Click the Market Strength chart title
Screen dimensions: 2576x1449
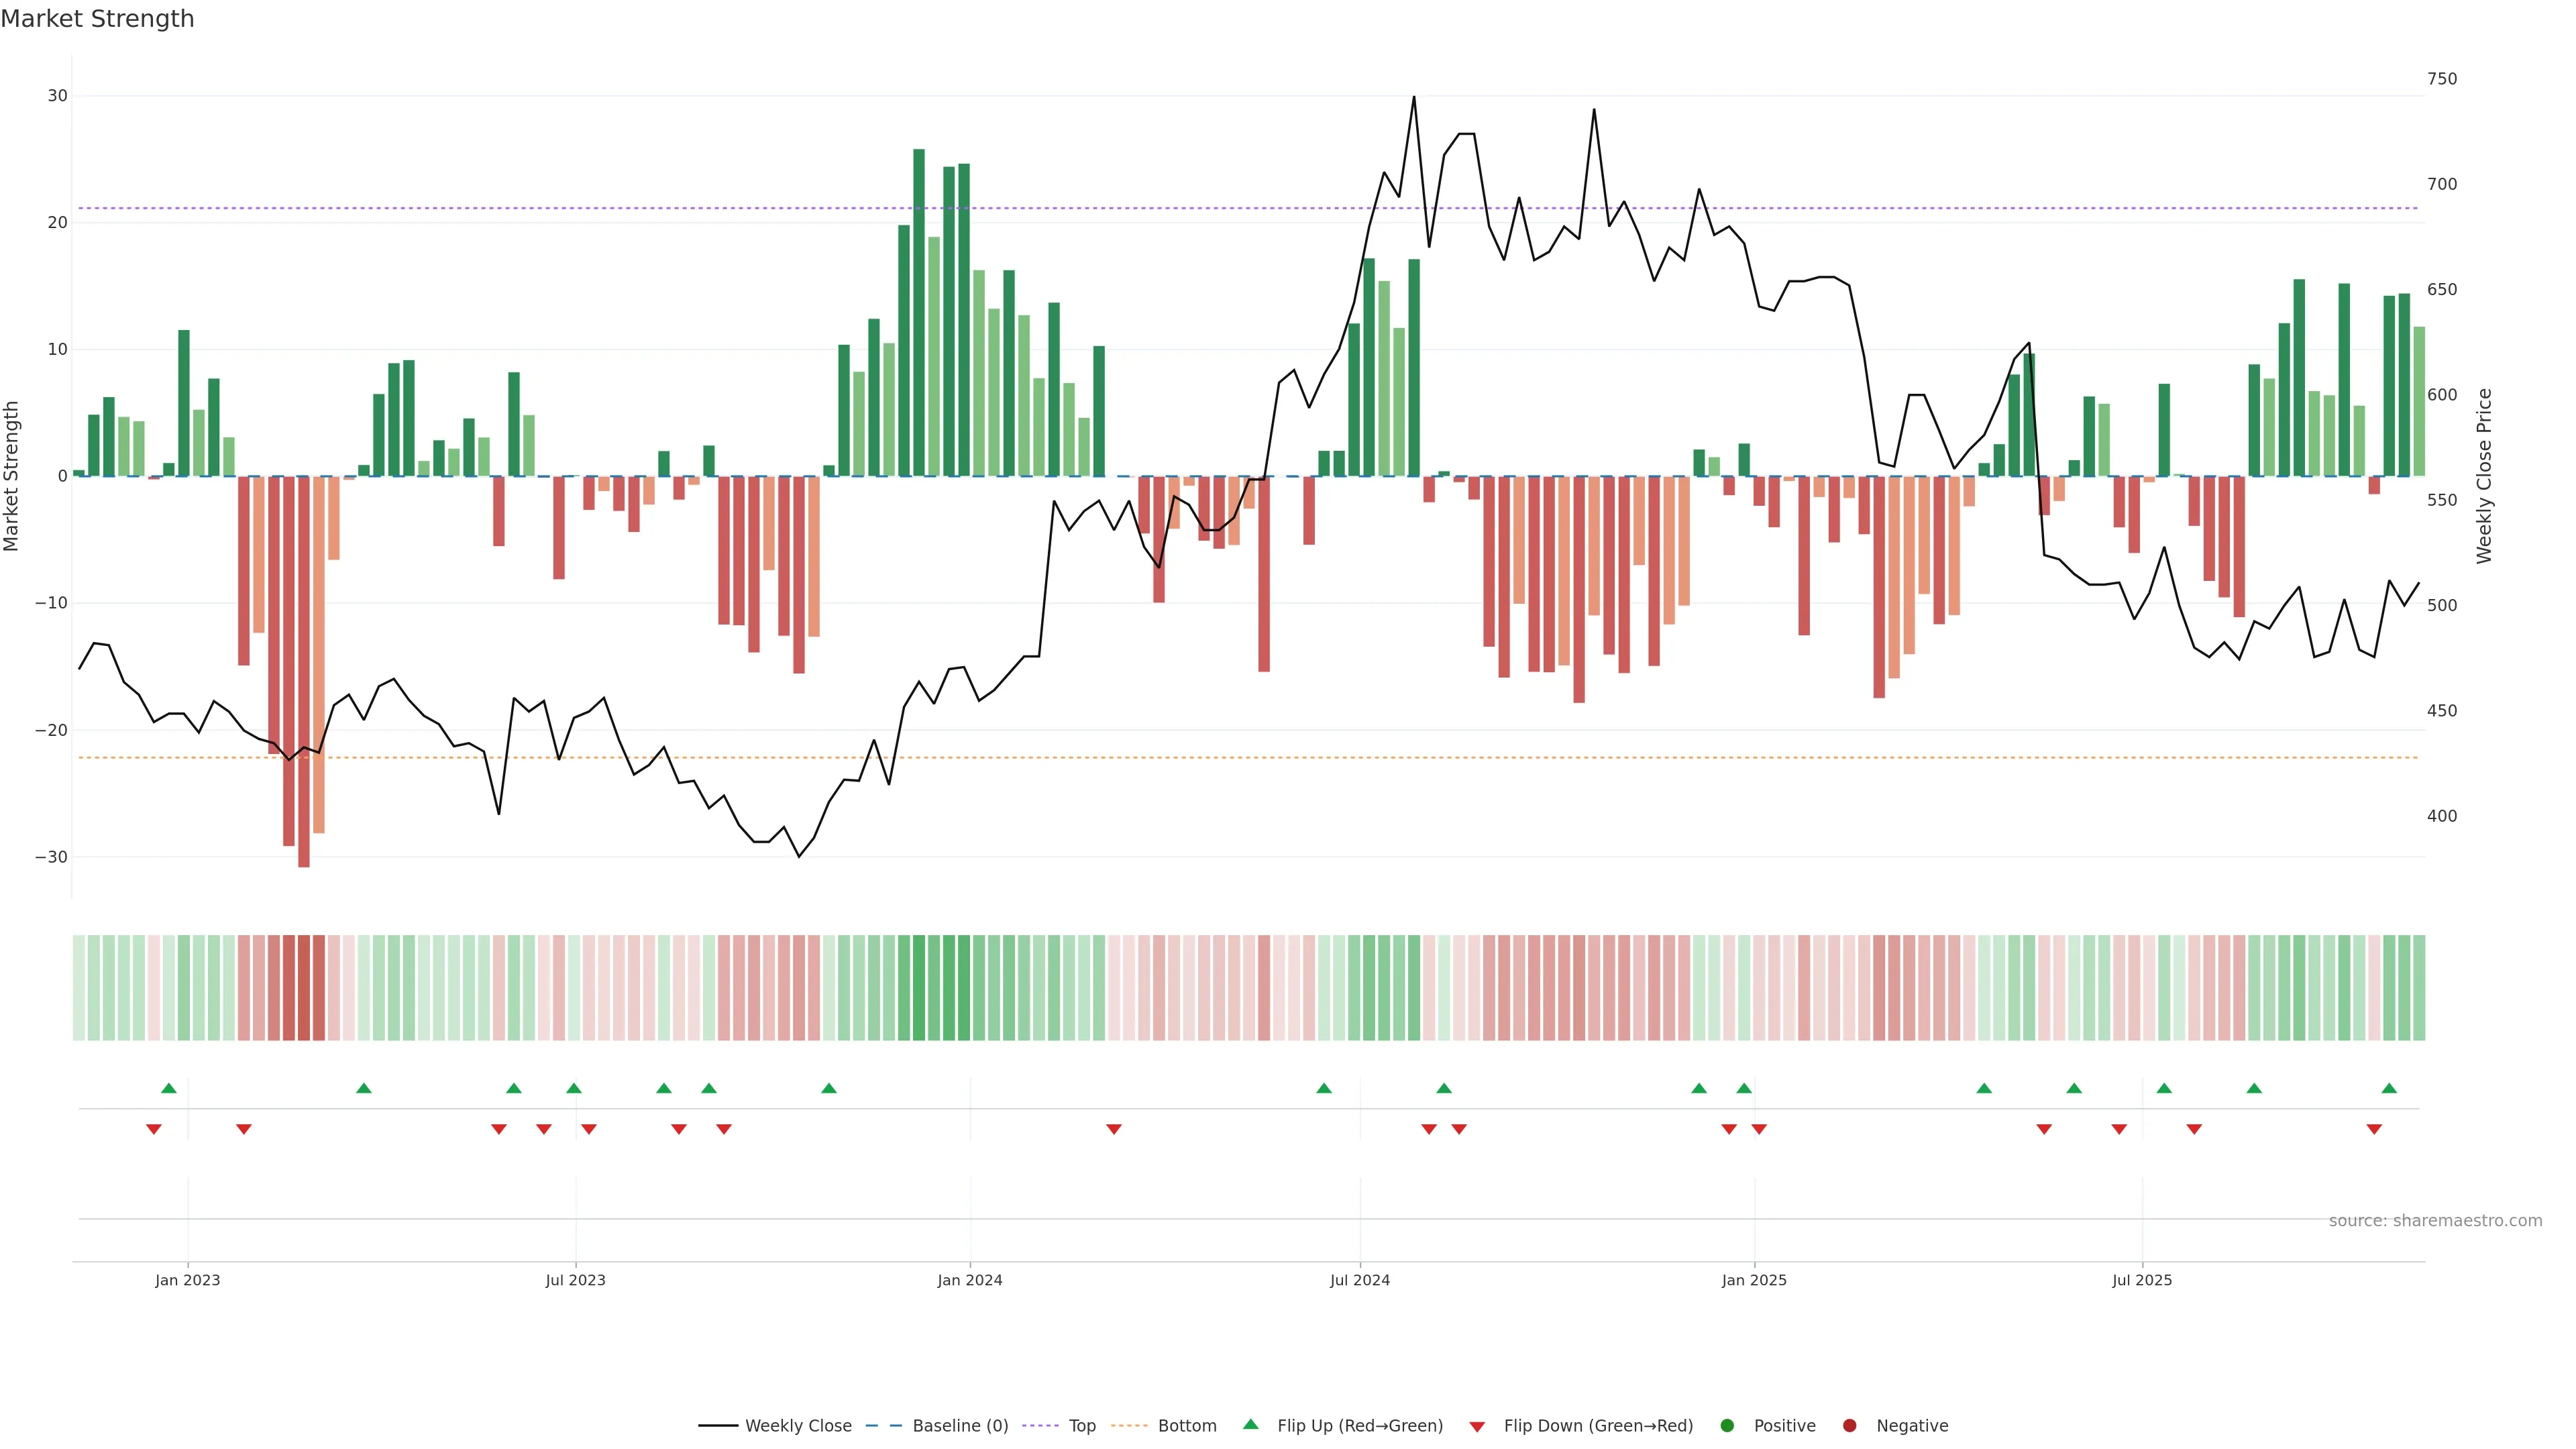coord(97,19)
